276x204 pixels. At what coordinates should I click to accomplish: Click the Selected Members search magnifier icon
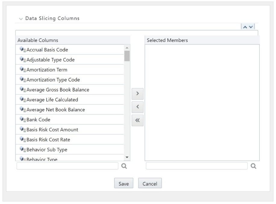click(x=253, y=166)
